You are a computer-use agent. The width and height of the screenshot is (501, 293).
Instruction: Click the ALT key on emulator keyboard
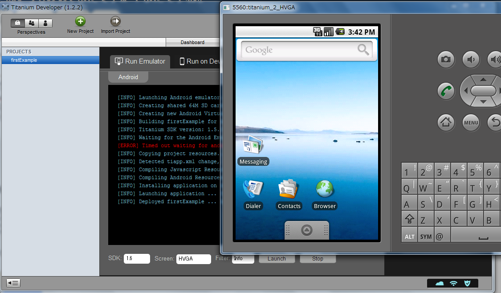[x=410, y=235]
